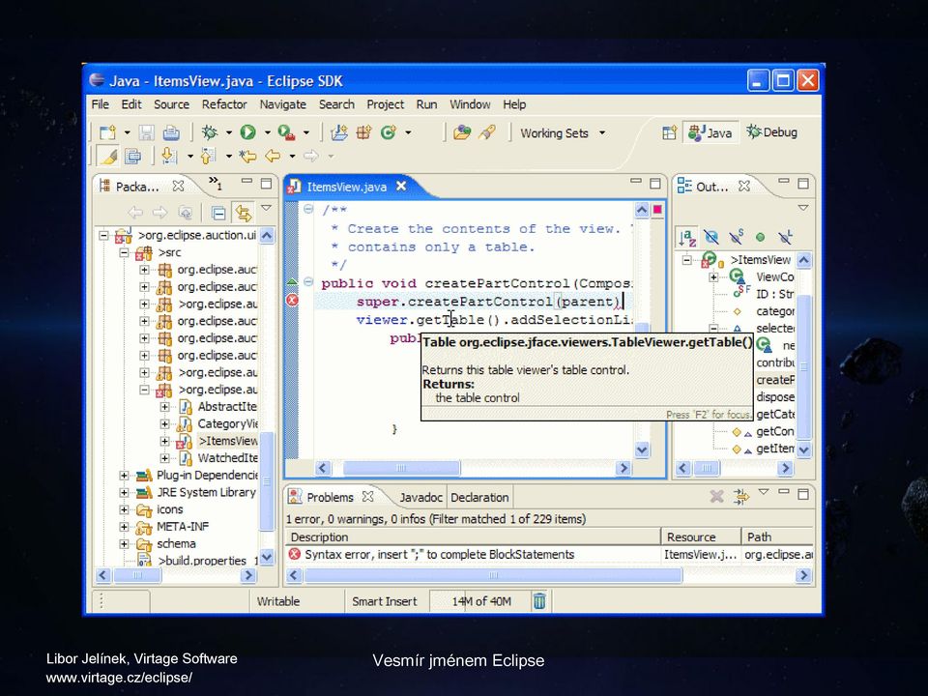Expand the META-INF folder
This screenshot has height=696, width=928.
tap(124, 527)
